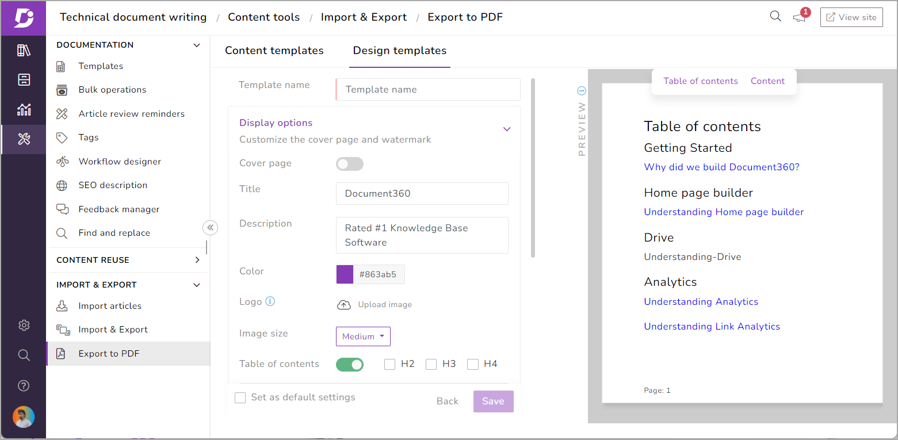The width and height of the screenshot is (898, 440).
Task: Open the announcements megaphone notification icon
Action: [799, 18]
